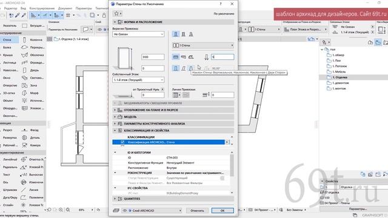Open the Верхняя Привязка 'Не Связан' dropdown
This screenshot has height=218, width=388.
tap(138, 34)
